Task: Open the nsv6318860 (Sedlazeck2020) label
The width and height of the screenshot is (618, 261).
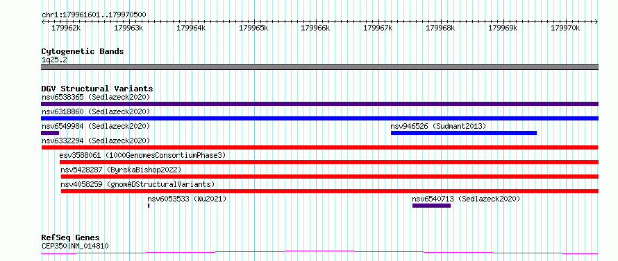Action: coord(96,111)
